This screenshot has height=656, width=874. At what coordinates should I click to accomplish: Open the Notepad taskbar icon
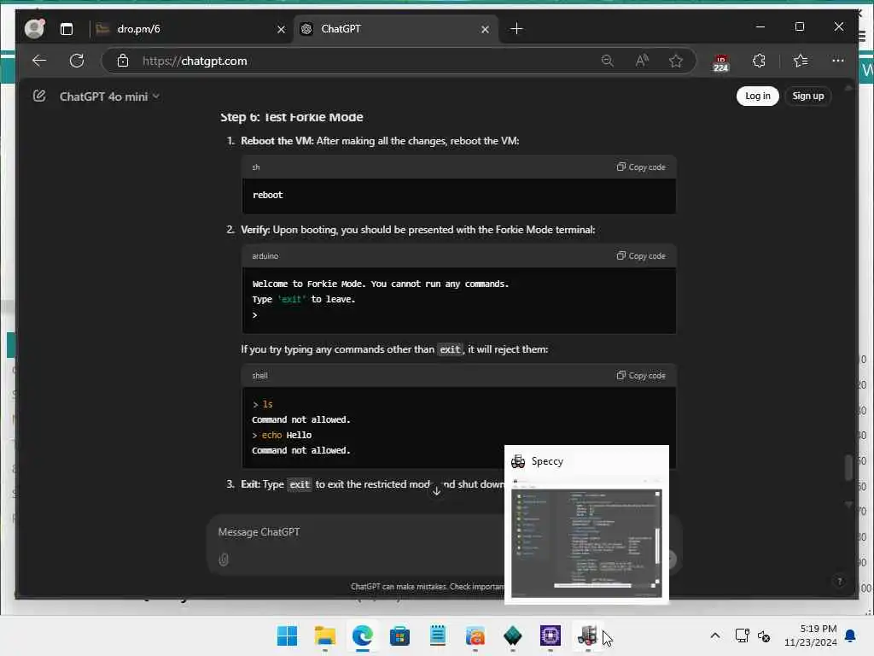click(438, 635)
